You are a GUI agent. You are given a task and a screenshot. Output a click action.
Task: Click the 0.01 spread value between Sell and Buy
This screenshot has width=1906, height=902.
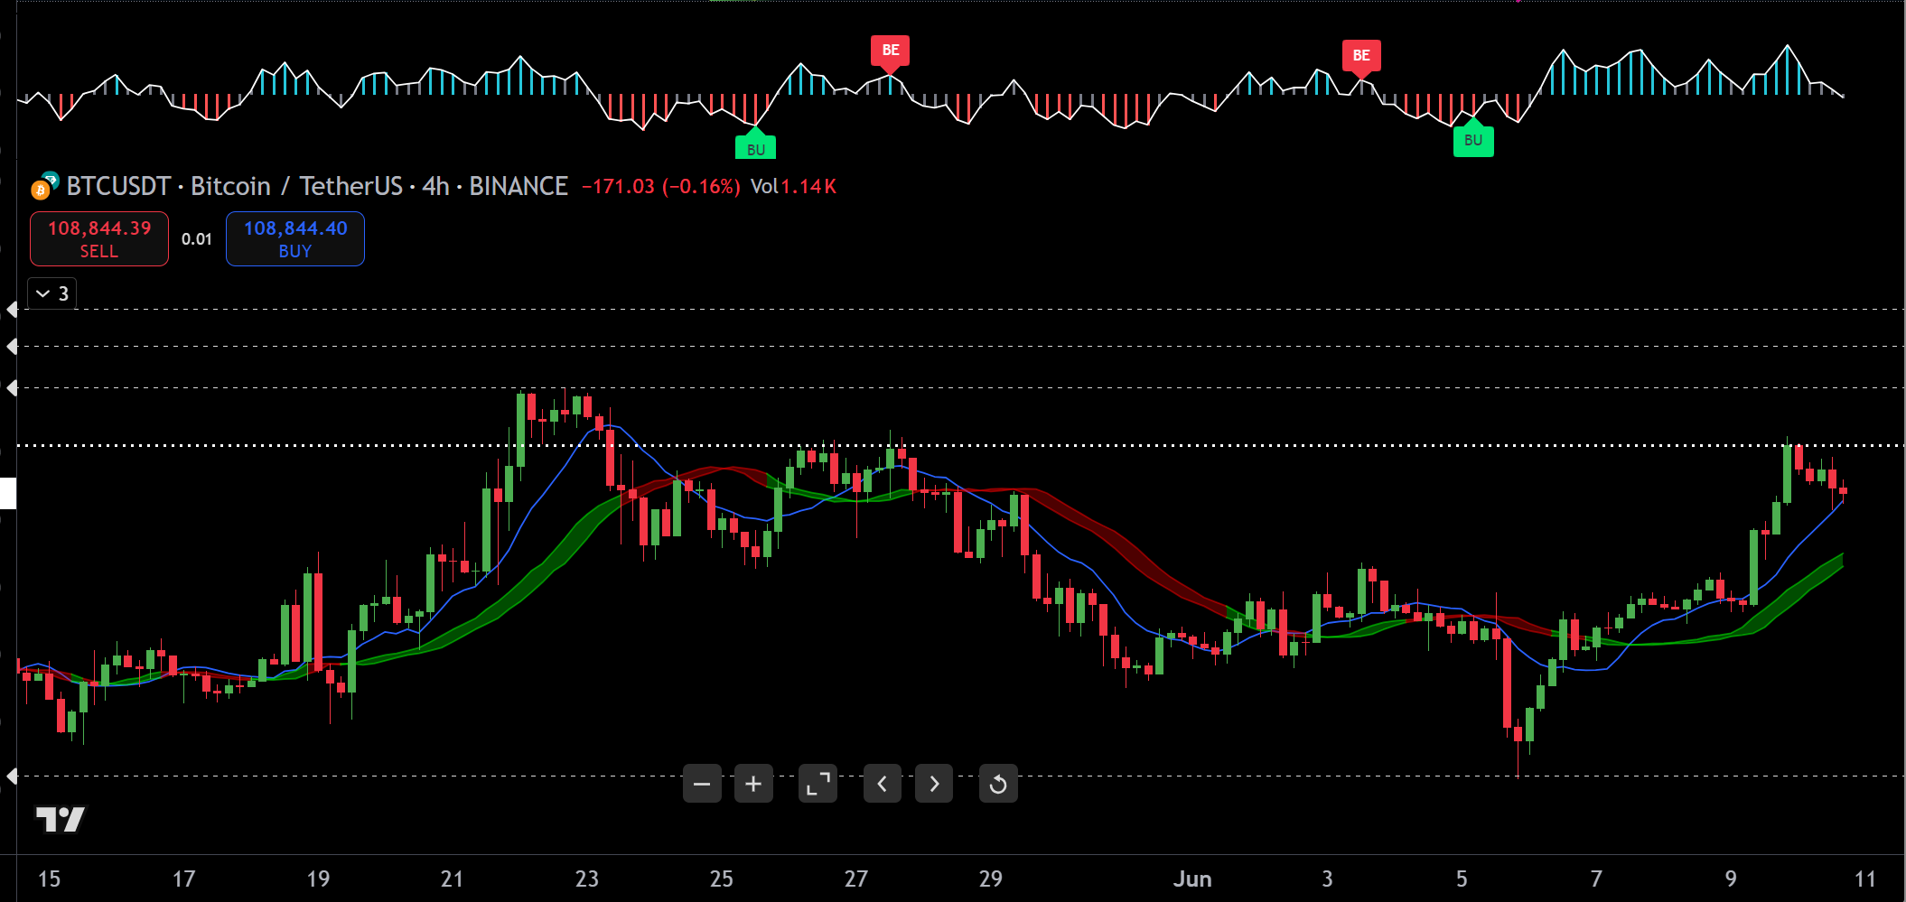[x=196, y=239]
